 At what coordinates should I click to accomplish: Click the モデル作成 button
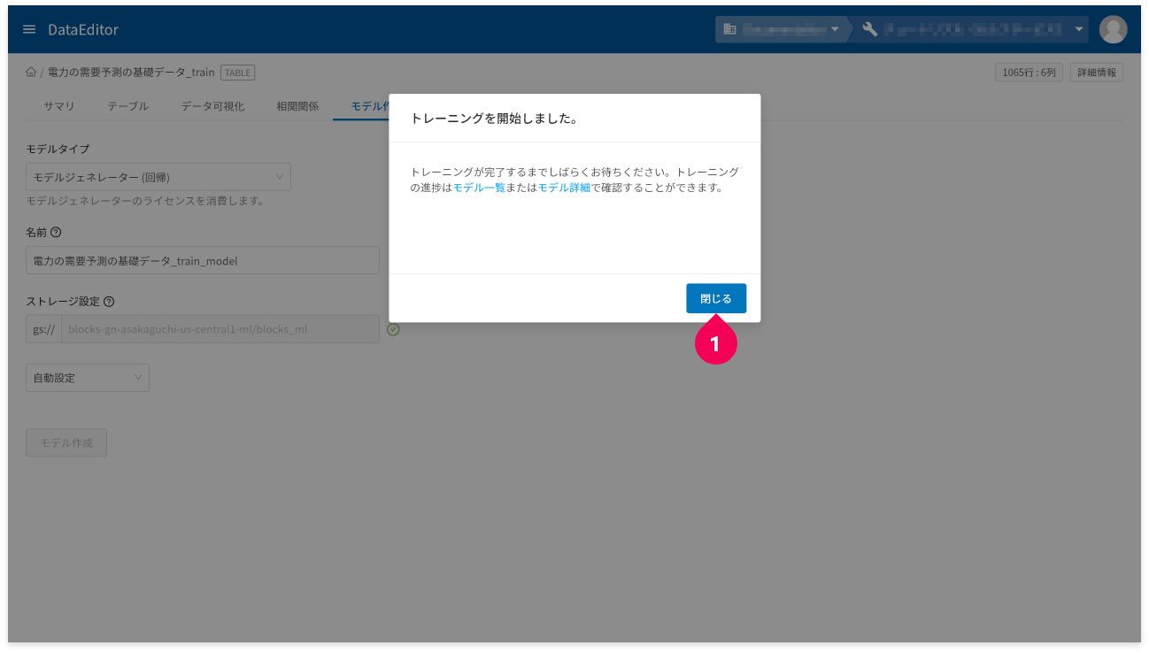pyautogui.click(x=66, y=442)
